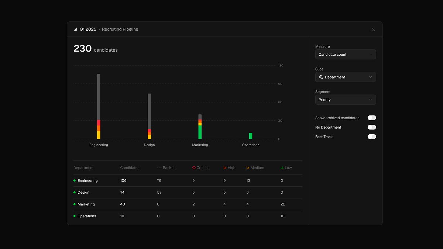Click the green dot beside Operations row

click(75, 216)
